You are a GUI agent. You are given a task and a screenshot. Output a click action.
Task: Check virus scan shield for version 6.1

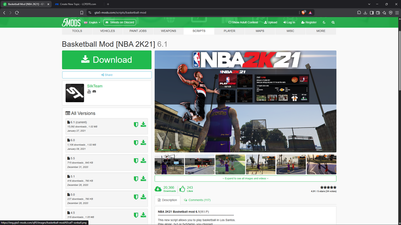pos(136,125)
